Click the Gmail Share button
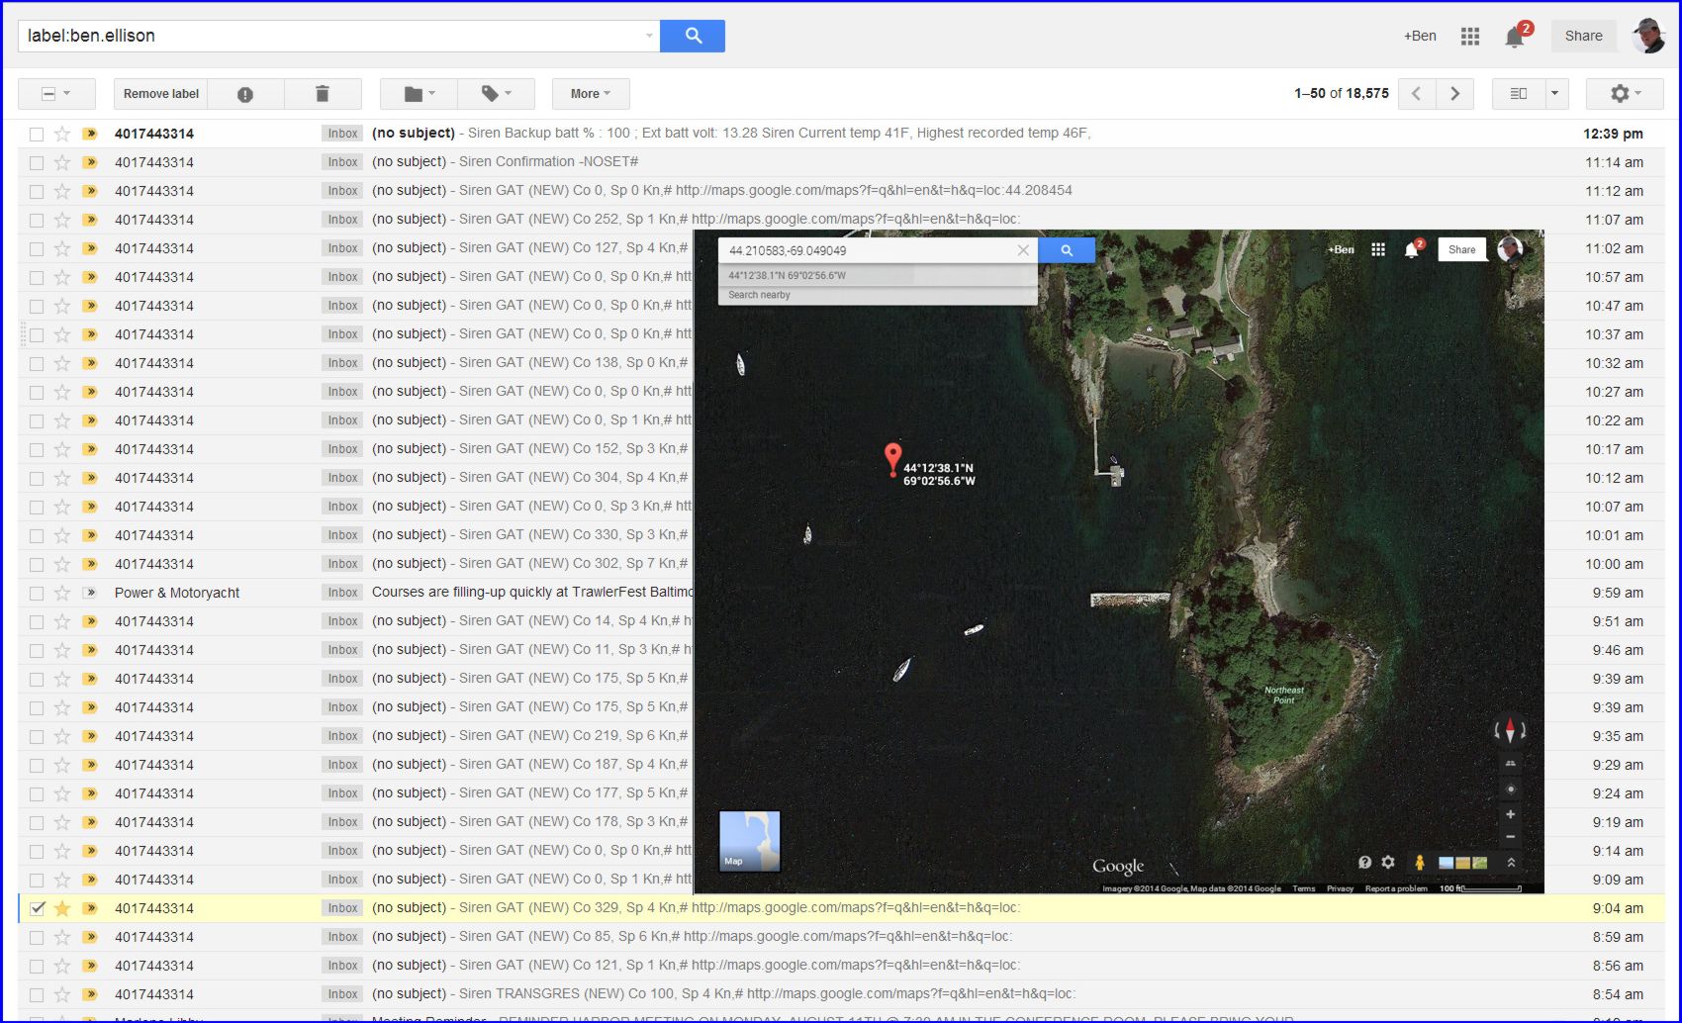Image resolution: width=1682 pixels, height=1023 pixels. pos(1583,36)
